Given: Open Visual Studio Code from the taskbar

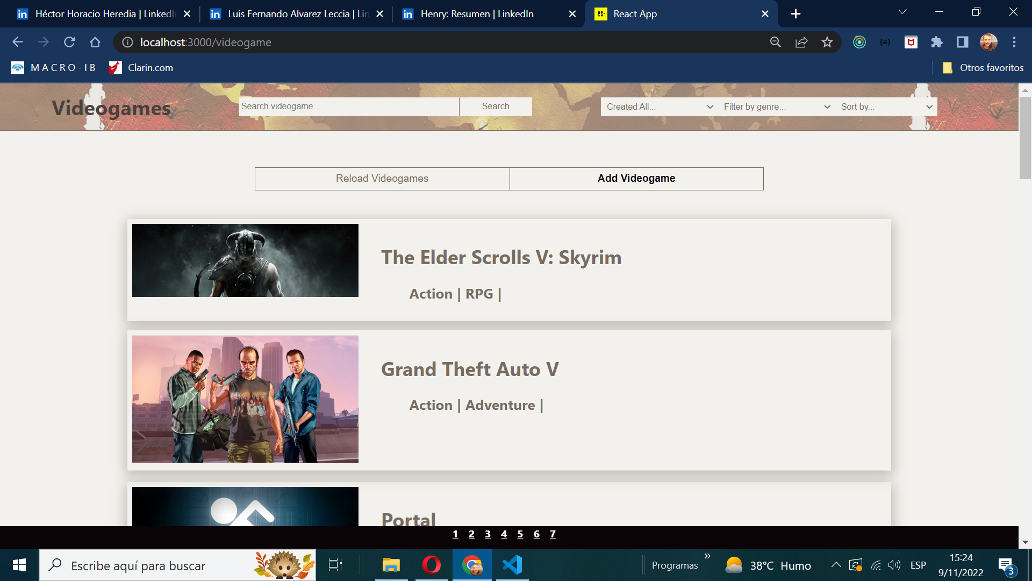Looking at the screenshot, I should pos(512,565).
